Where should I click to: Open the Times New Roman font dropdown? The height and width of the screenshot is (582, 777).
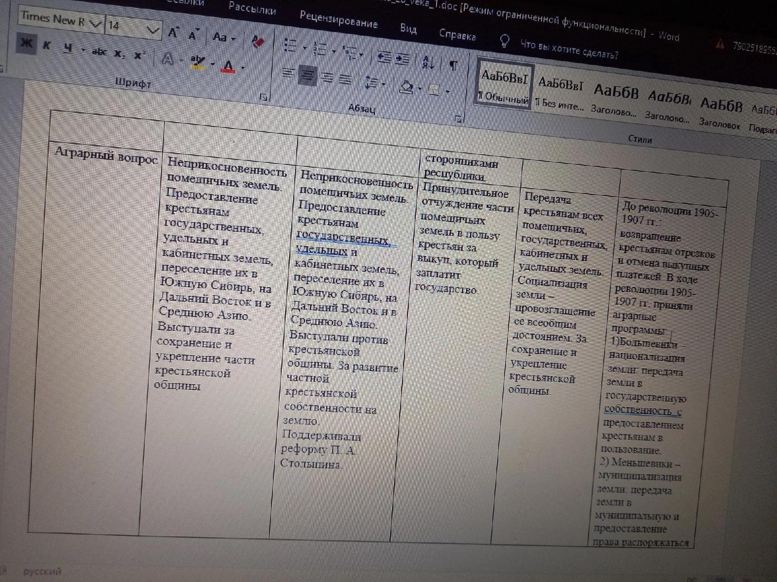coord(95,23)
